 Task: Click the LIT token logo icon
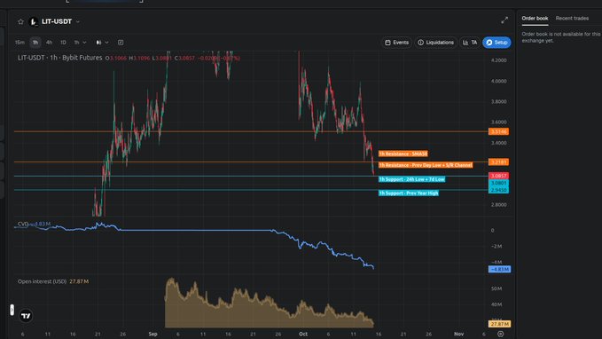point(34,22)
